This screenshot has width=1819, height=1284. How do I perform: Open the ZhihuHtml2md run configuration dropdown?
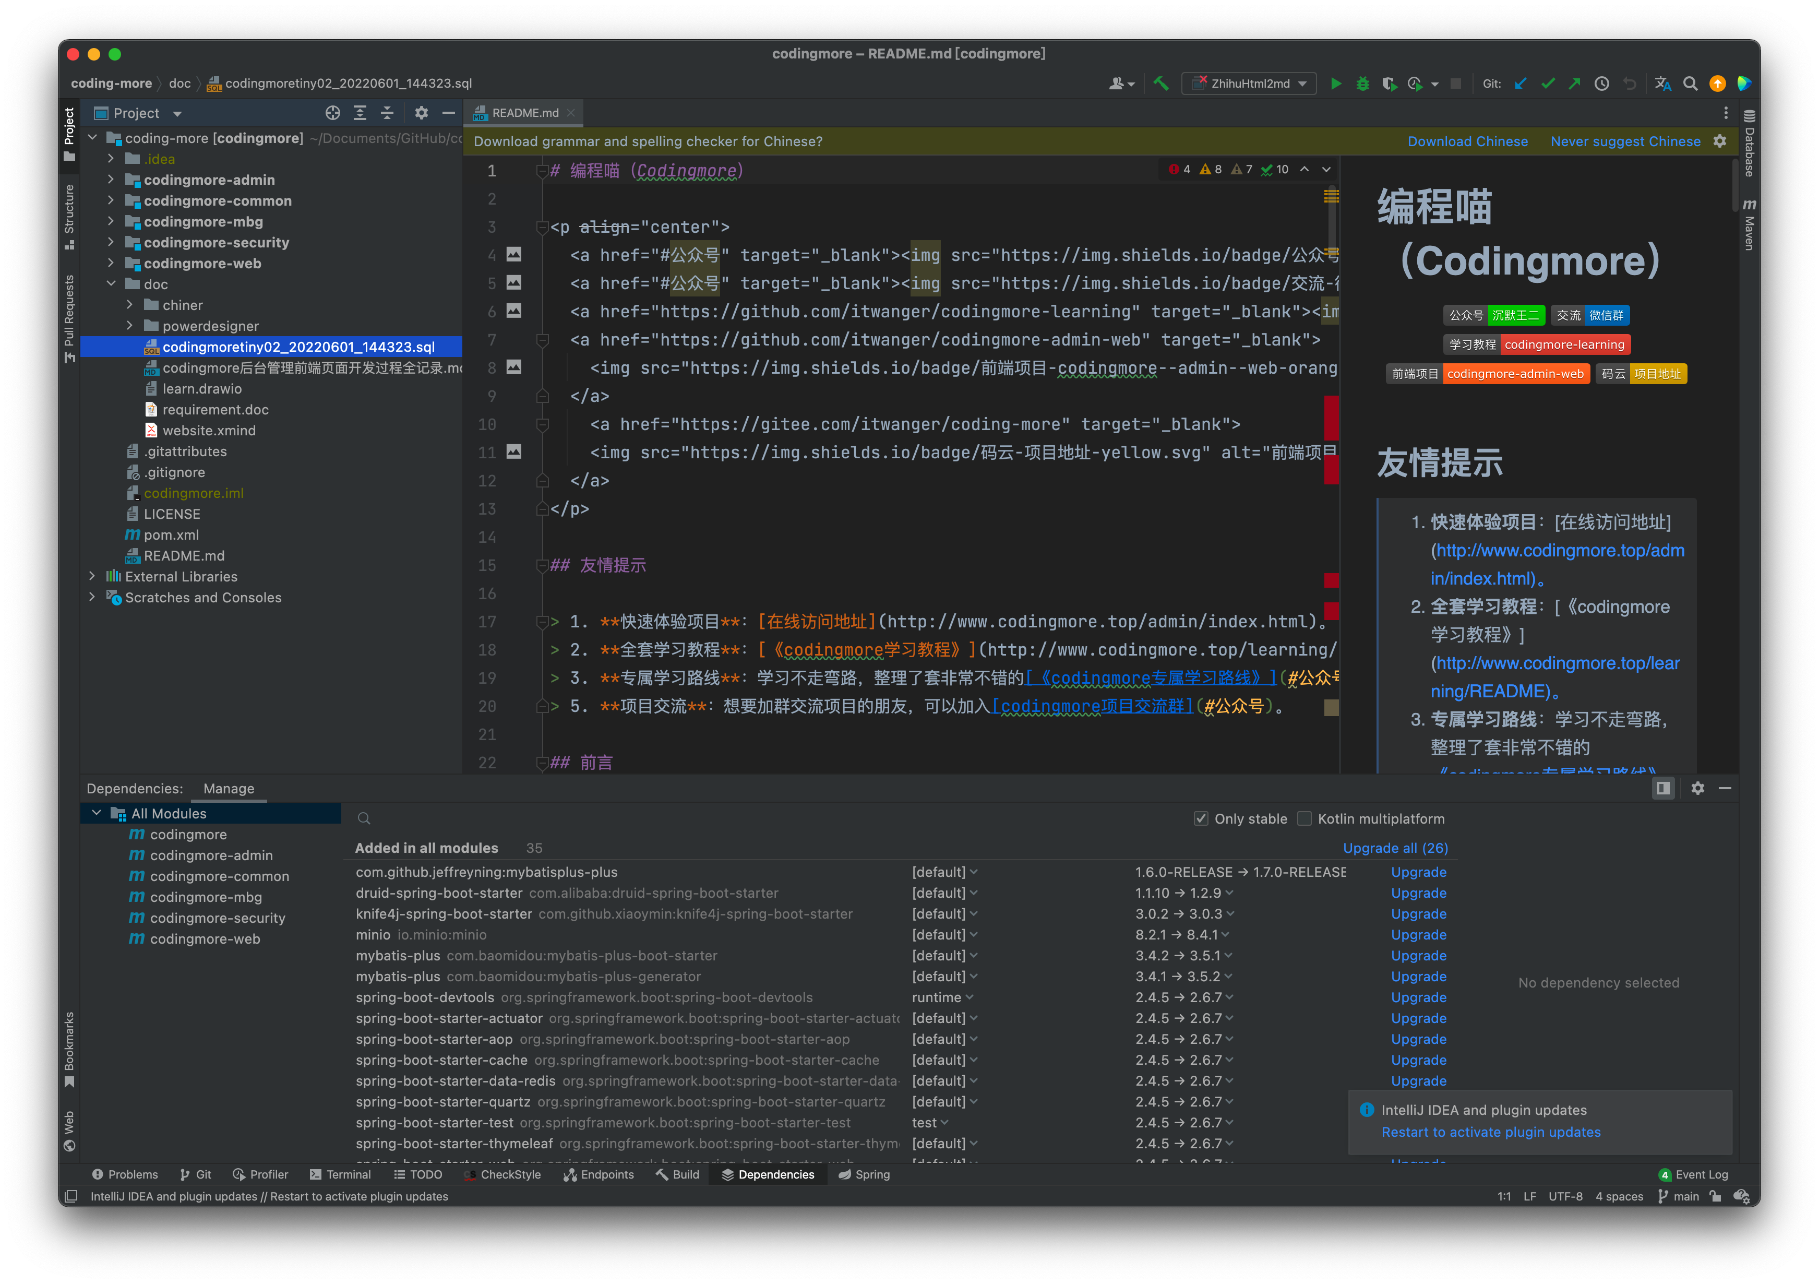pos(1249,83)
